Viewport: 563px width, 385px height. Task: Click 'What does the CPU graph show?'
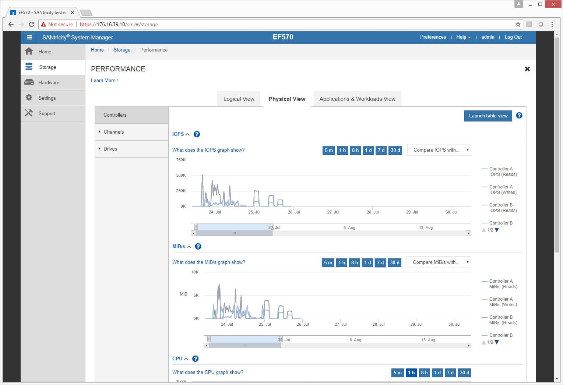(x=208, y=372)
